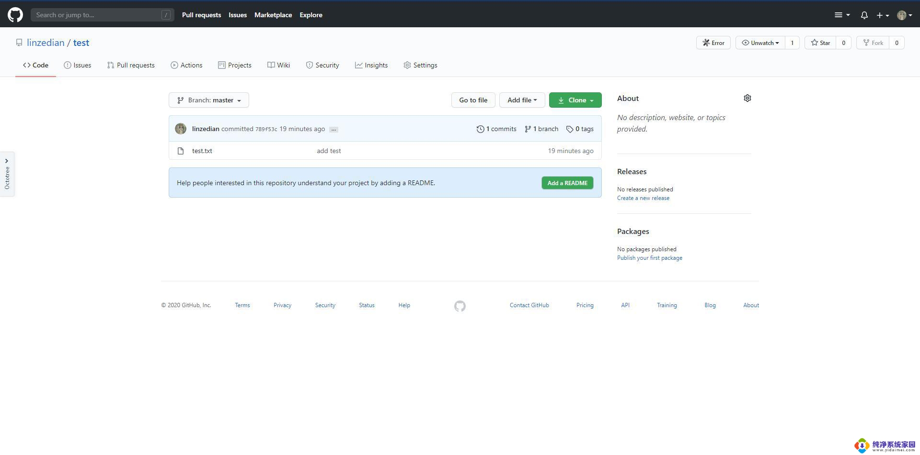Click Add a README button
920x455 pixels.
pyautogui.click(x=567, y=183)
